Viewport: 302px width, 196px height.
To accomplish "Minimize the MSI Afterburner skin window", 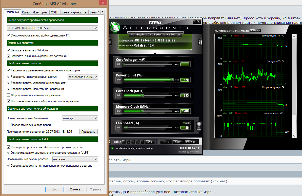I will (x=194, y=21).
